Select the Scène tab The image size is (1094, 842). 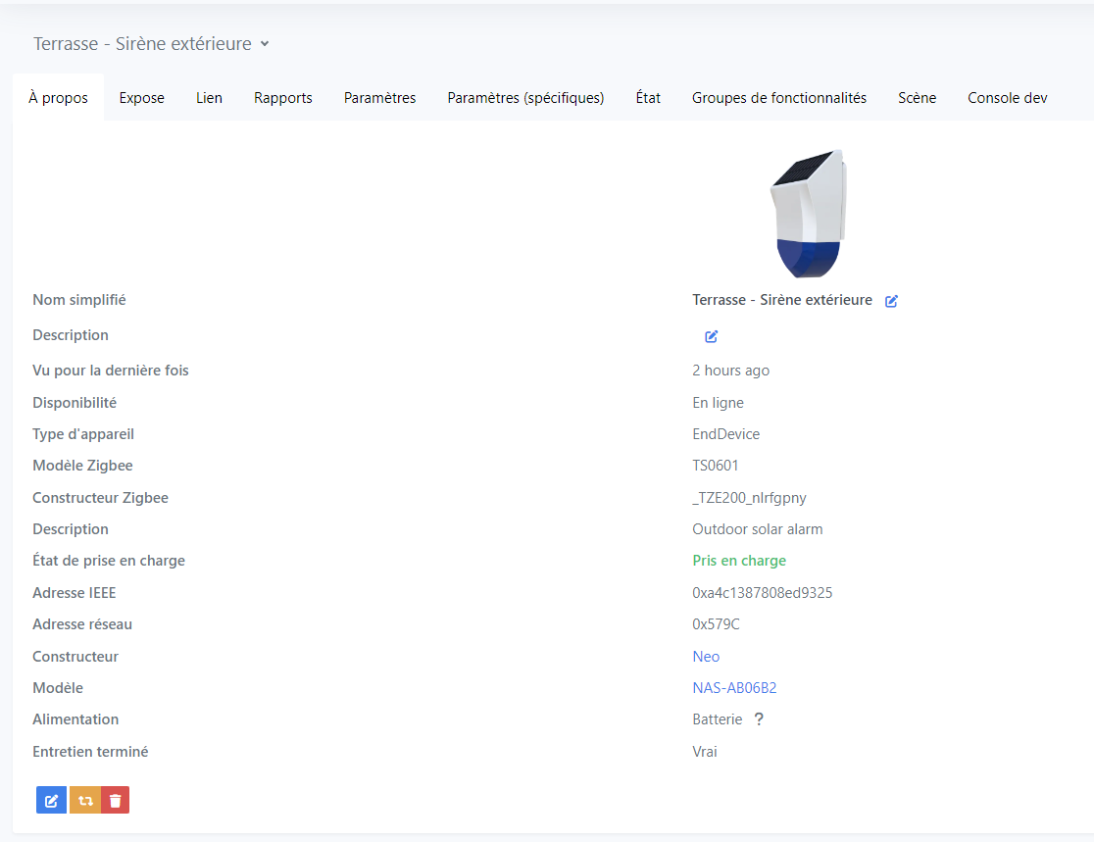pyautogui.click(x=917, y=98)
